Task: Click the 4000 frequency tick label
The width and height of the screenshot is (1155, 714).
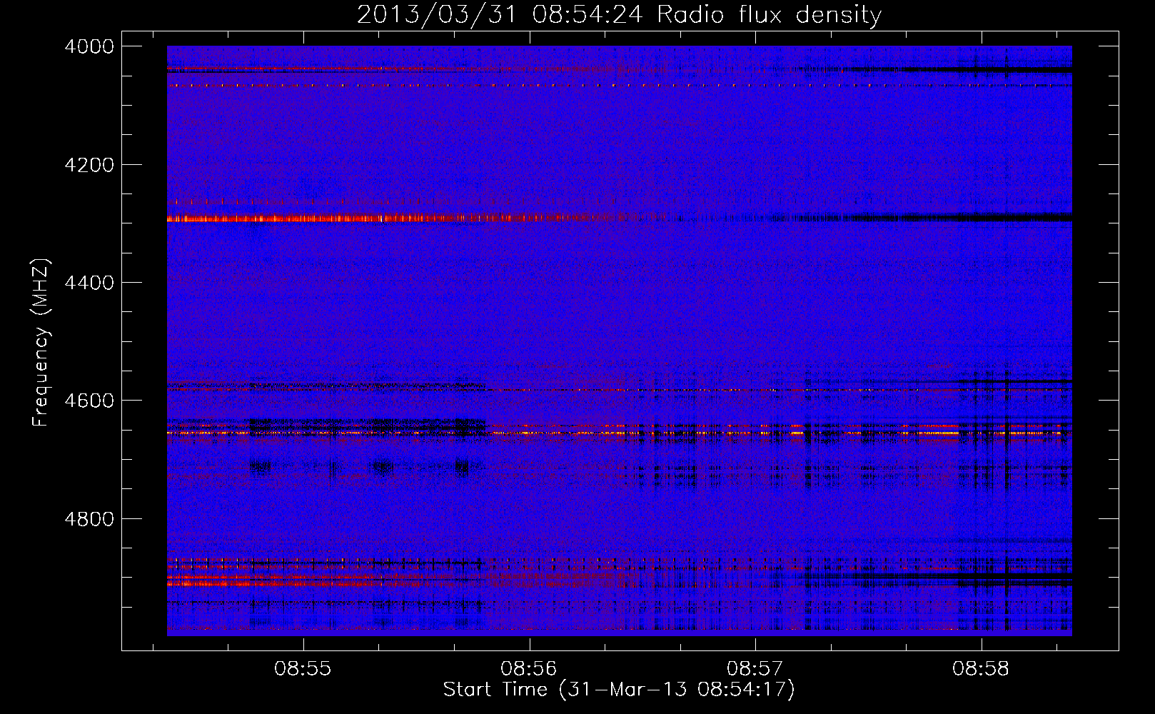Action: pos(89,46)
